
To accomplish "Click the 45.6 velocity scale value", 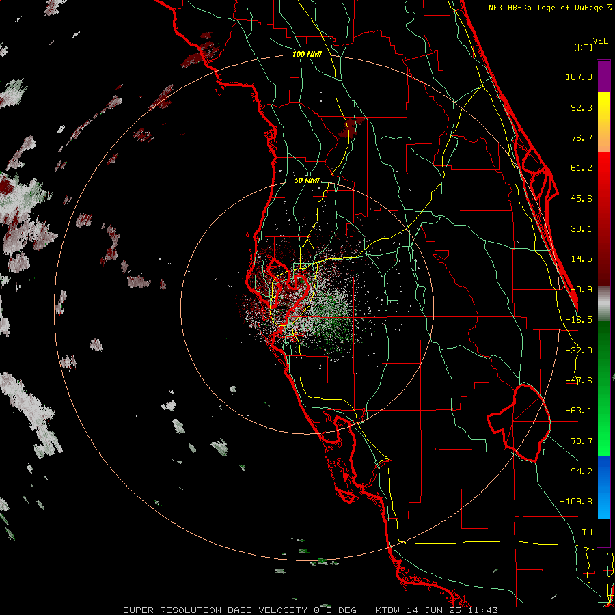I will coord(582,198).
